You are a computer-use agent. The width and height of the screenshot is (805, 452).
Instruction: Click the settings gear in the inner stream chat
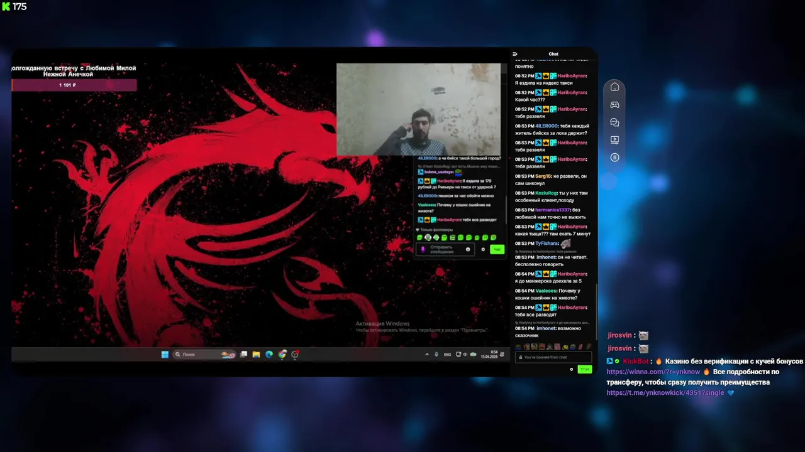(483, 249)
